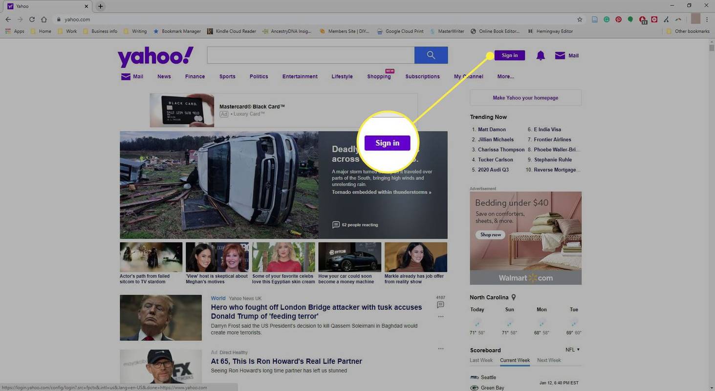Open the Jillian Michaels trending topic
715x391 pixels.
(496, 140)
